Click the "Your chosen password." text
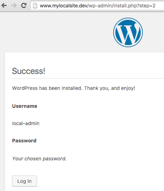 (39, 158)
